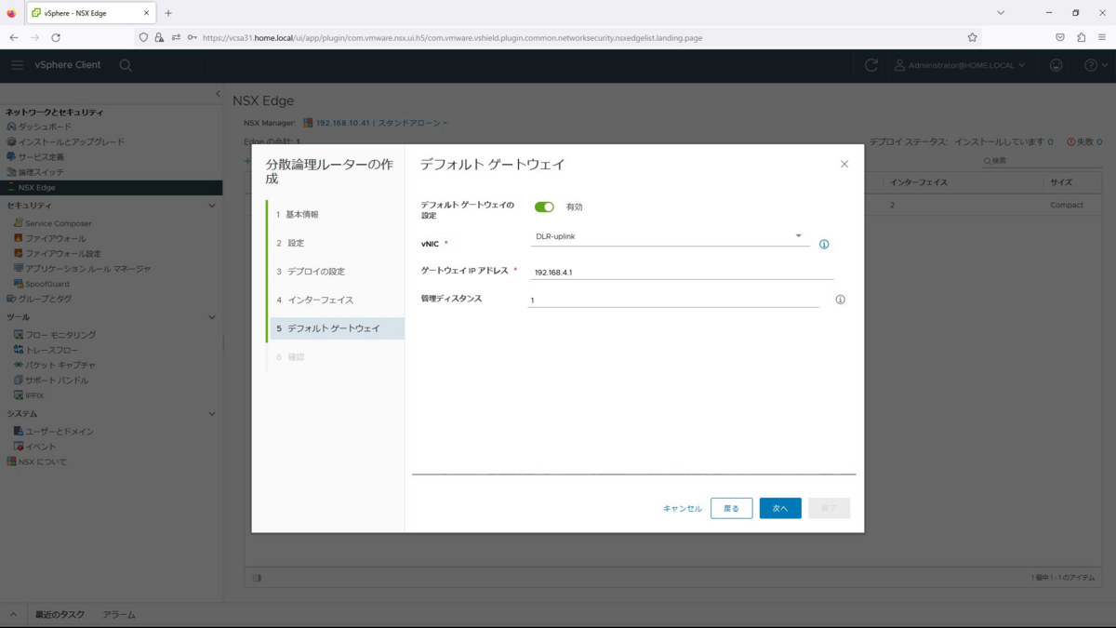
Task: Click the 戻る button
Action: (x=732, y=508)
